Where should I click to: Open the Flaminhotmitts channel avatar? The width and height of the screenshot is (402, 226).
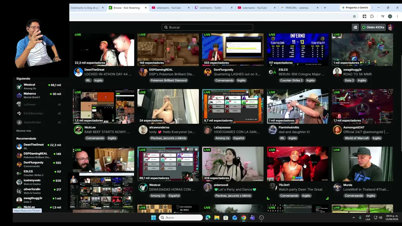272,130
